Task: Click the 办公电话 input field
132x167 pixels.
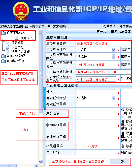Action: (96, 113)
